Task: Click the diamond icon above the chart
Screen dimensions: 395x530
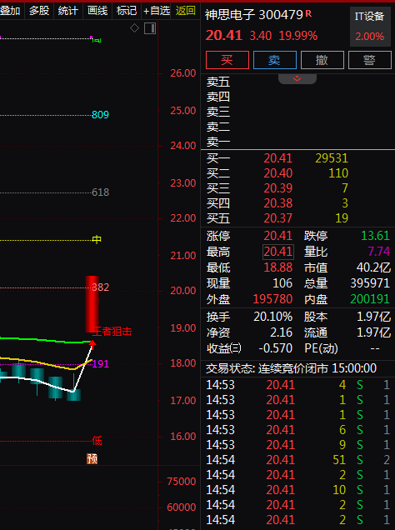Action: pos(134,28)
